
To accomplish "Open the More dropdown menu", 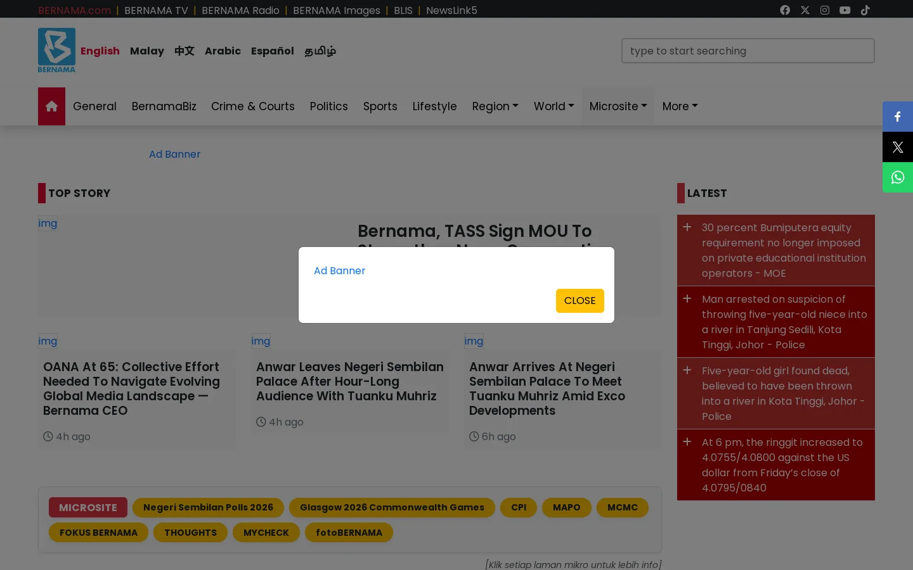I will click(680, 106).
